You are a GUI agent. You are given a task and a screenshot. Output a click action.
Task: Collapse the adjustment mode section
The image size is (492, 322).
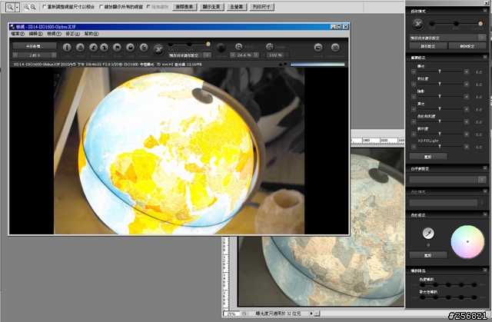coord(485,11)
